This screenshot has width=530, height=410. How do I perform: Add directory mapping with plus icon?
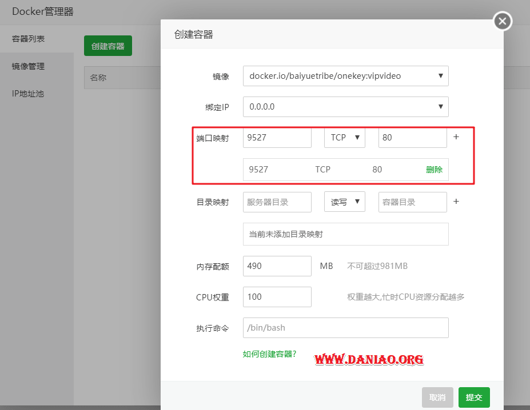point(456,201)
